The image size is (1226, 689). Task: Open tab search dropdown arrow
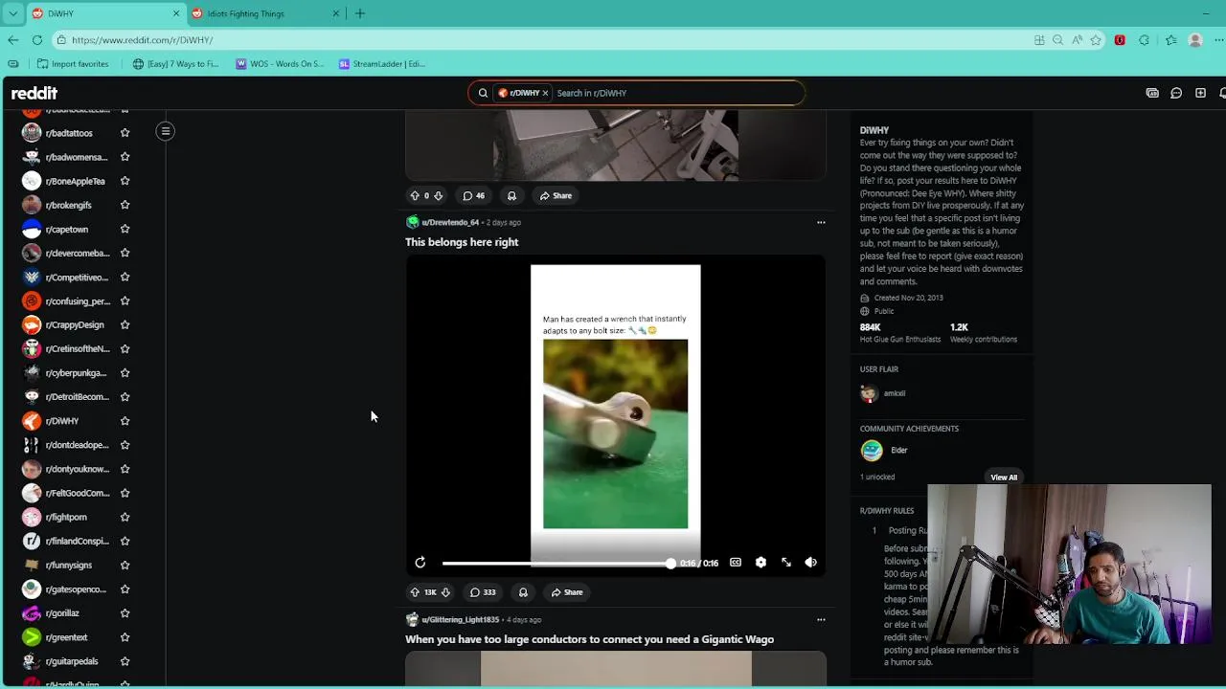coord(12,13)
